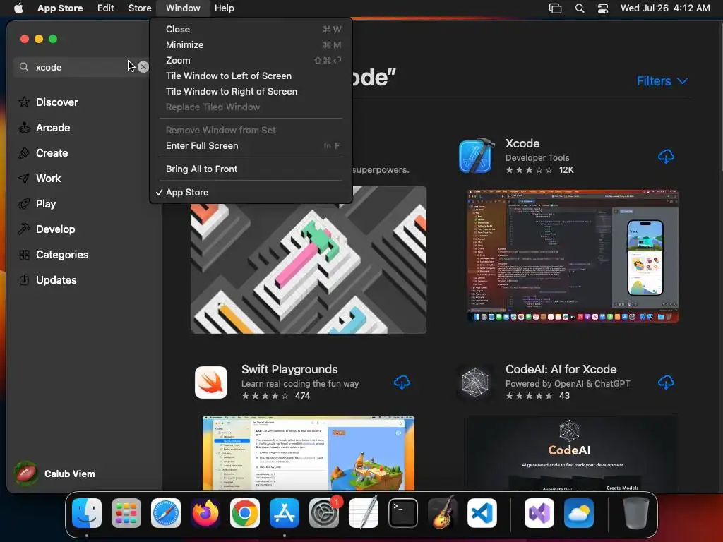Open Categories section grid icon
Viewport: 723px width, 542px height.
click(24, 254)
